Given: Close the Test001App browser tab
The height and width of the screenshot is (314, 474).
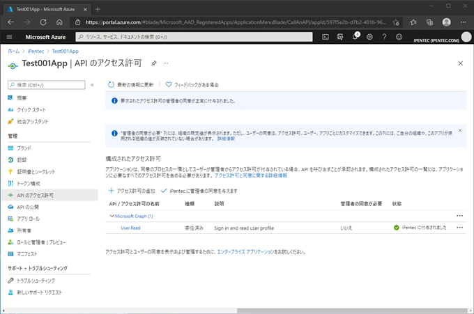Looking at the screenshot, I should (x=85, y=9).
